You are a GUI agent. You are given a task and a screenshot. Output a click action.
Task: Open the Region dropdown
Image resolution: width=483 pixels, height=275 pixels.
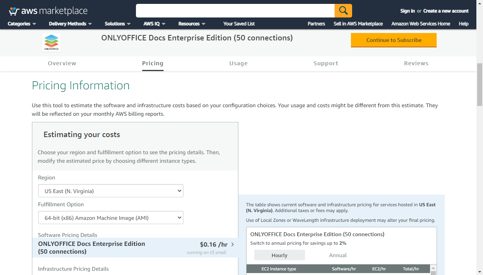coord(111,191)
